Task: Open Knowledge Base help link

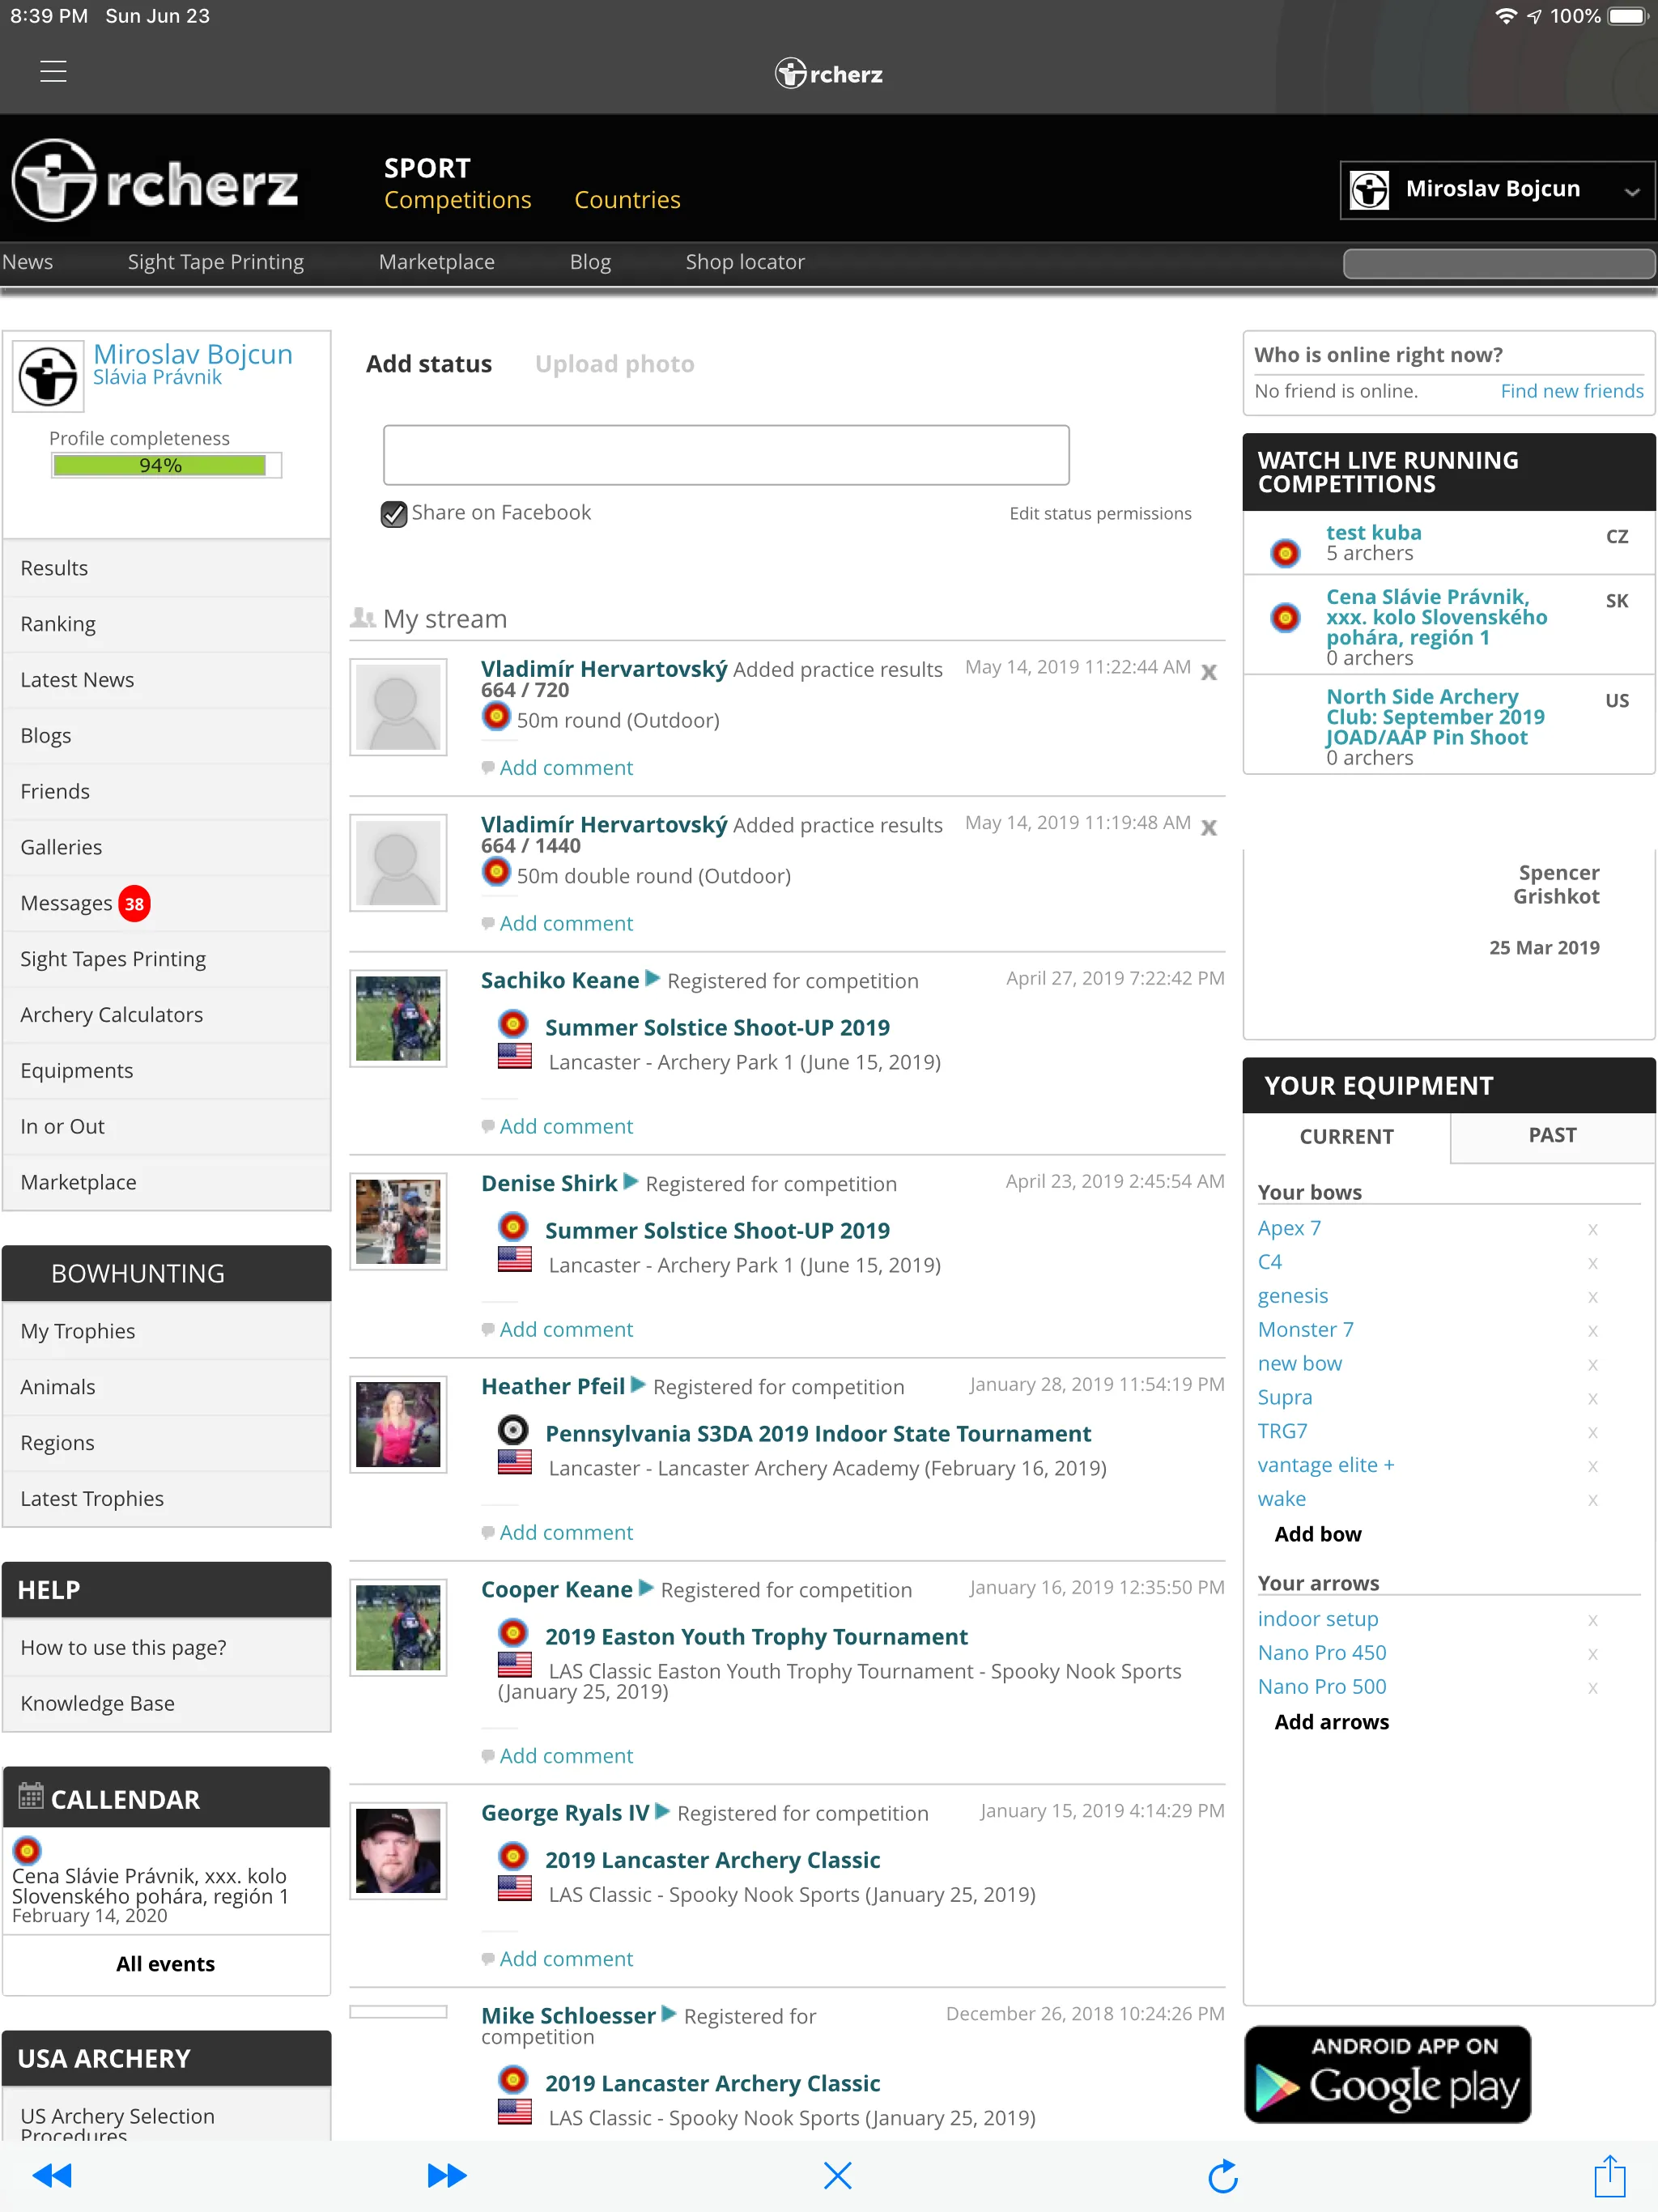Action: (x=166, y=1703)
